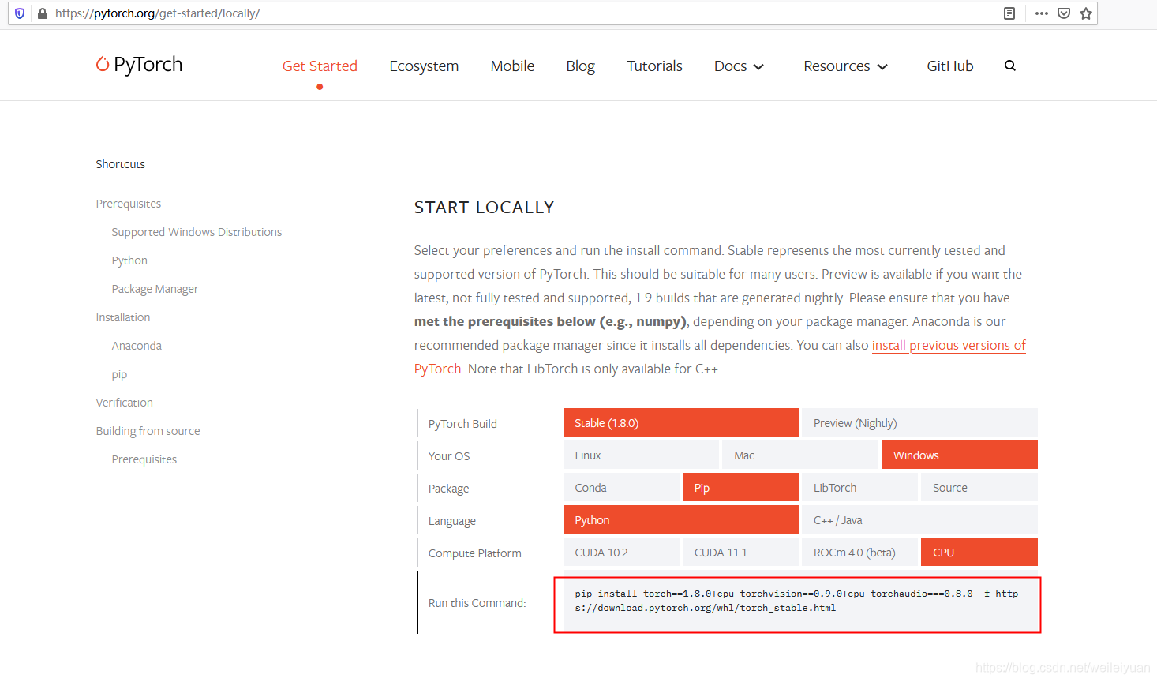
Task: Select CPU compute platform
Action: pyautogui.click(x=979, y=553)
